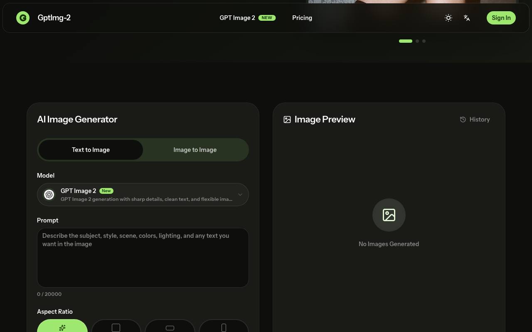Open the GPT Image 2 nav link

tap(247, 18)
